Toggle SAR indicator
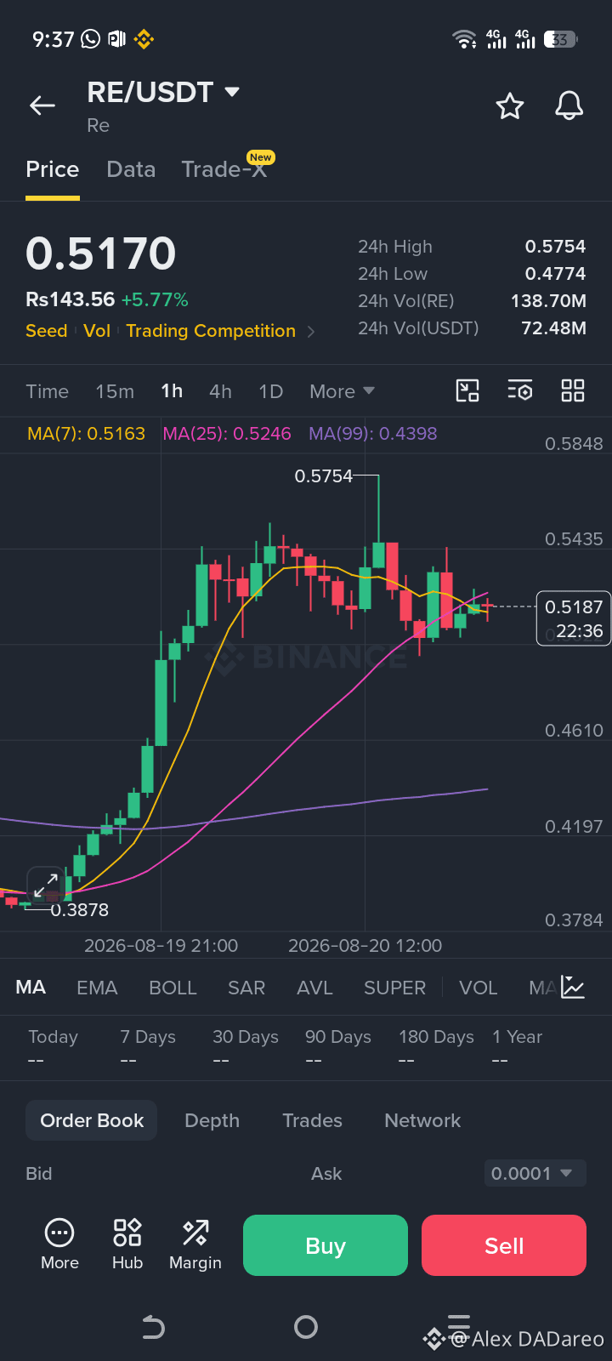 point(246,988)
